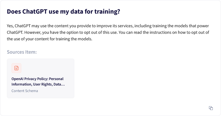Click the word "Does" starting the heading

[14, 11]
